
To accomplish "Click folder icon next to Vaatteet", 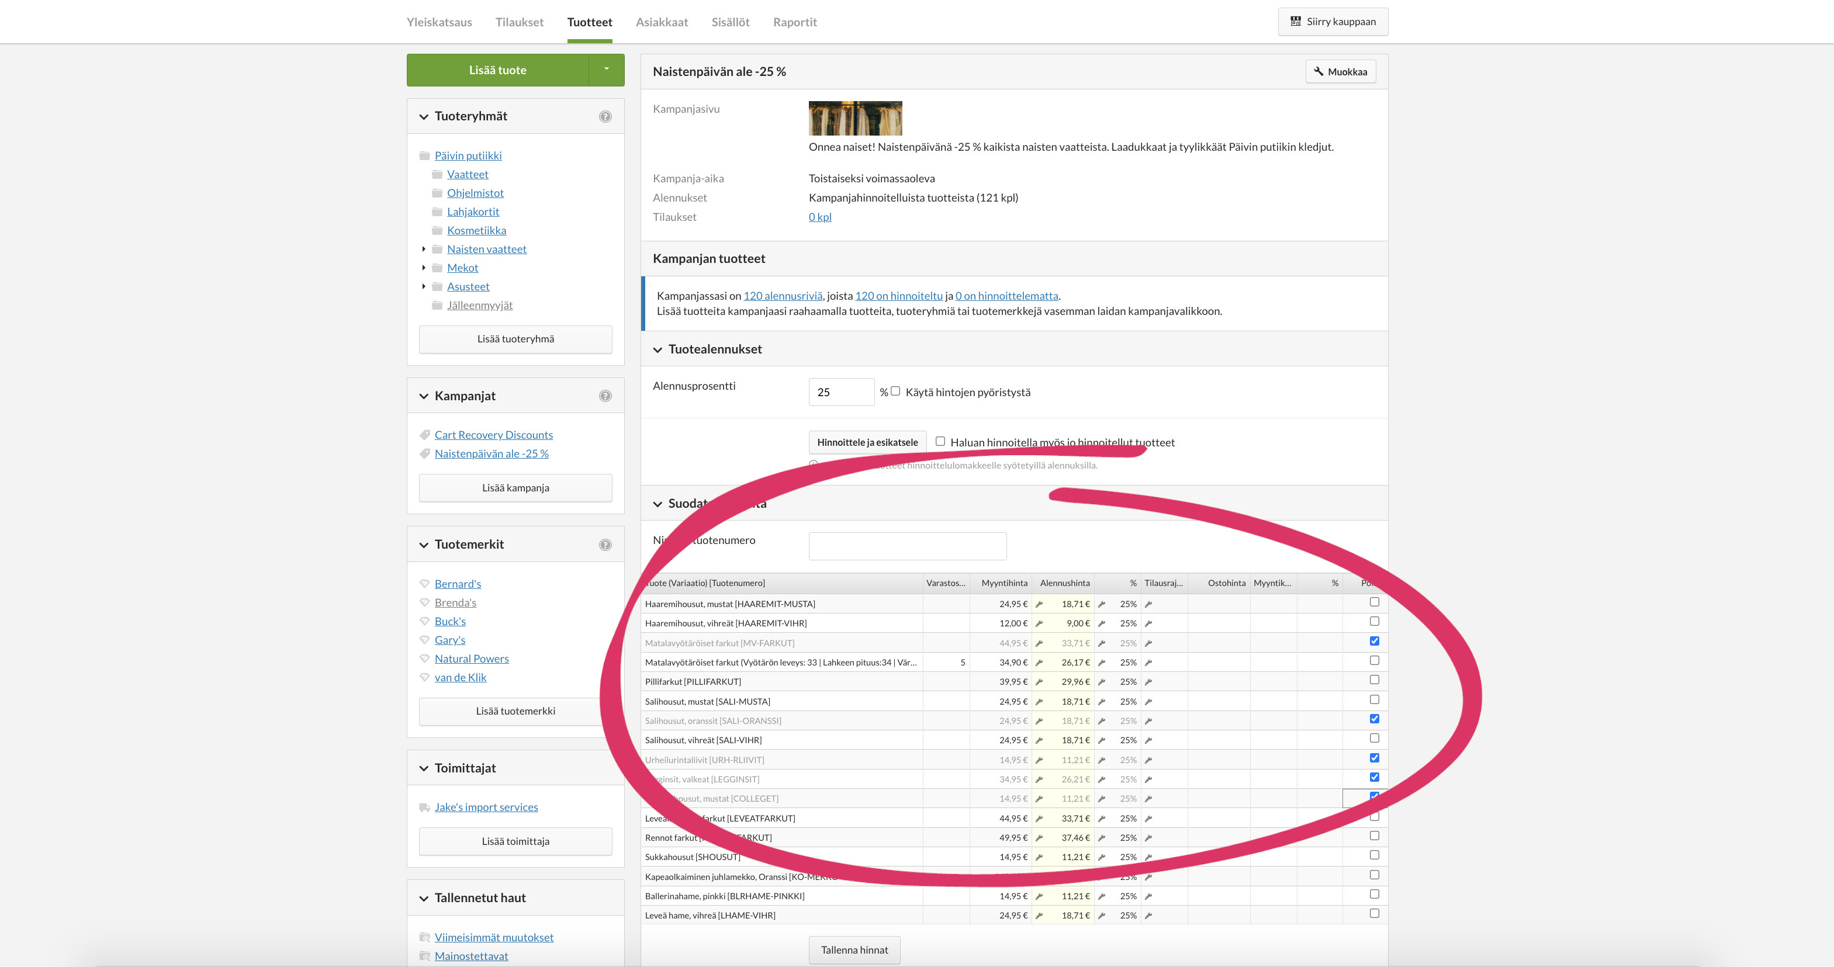I will (x=437, y=174).
